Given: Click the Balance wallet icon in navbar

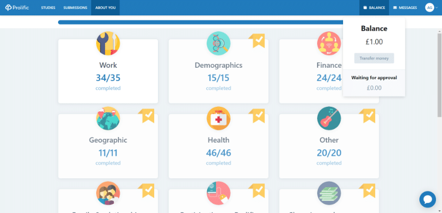Looking at the screenshot, I should click(365, 8).
